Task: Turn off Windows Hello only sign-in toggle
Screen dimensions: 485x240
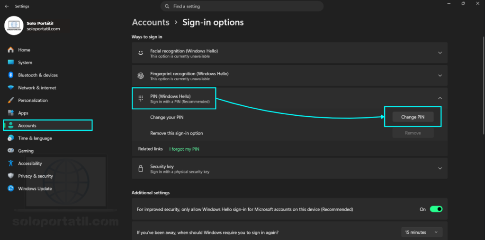Action: 436,209
